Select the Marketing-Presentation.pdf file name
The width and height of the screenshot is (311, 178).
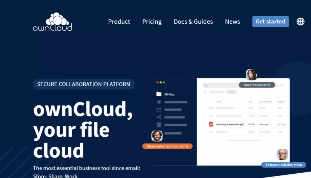click(229, 124)
